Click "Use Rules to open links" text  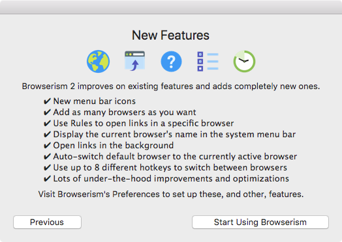tap(144, 124)
